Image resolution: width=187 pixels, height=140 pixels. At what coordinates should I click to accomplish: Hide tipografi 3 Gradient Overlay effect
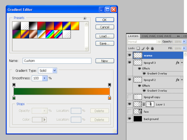coord(144,73)
